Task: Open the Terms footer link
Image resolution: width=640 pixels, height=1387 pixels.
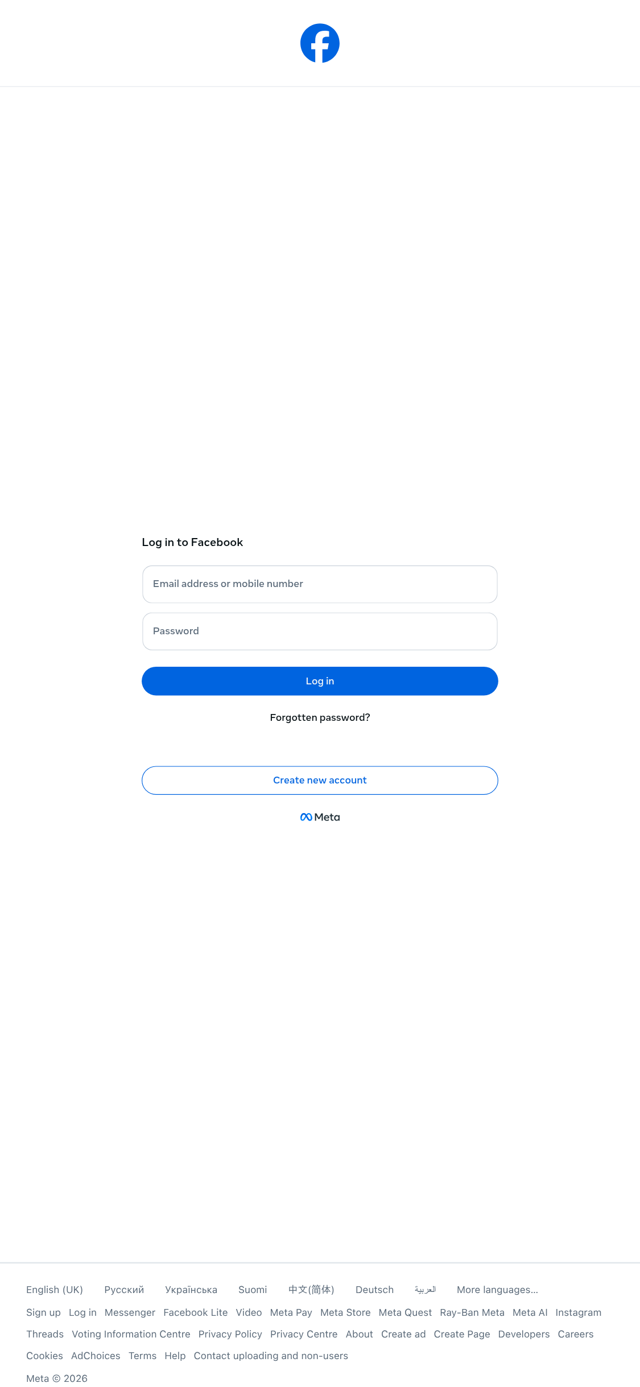Action: pos(142,1356)
